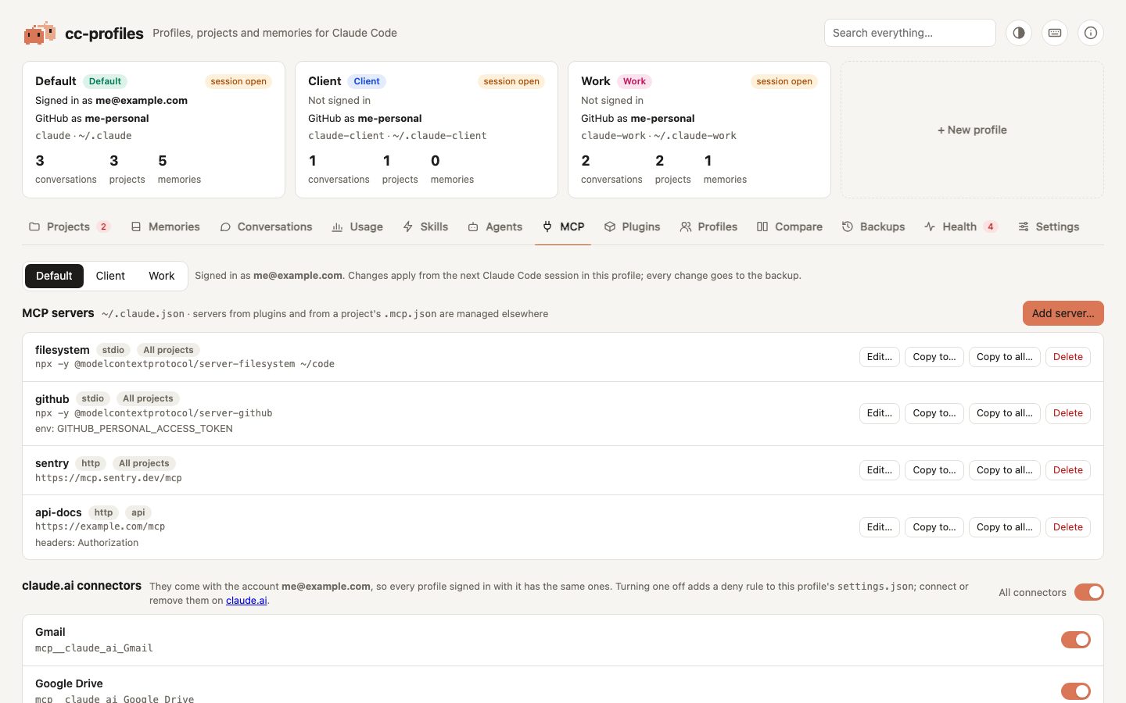Click the Conversations speech bubble icon
This screenshot has height=703, width=1126.
225,227
